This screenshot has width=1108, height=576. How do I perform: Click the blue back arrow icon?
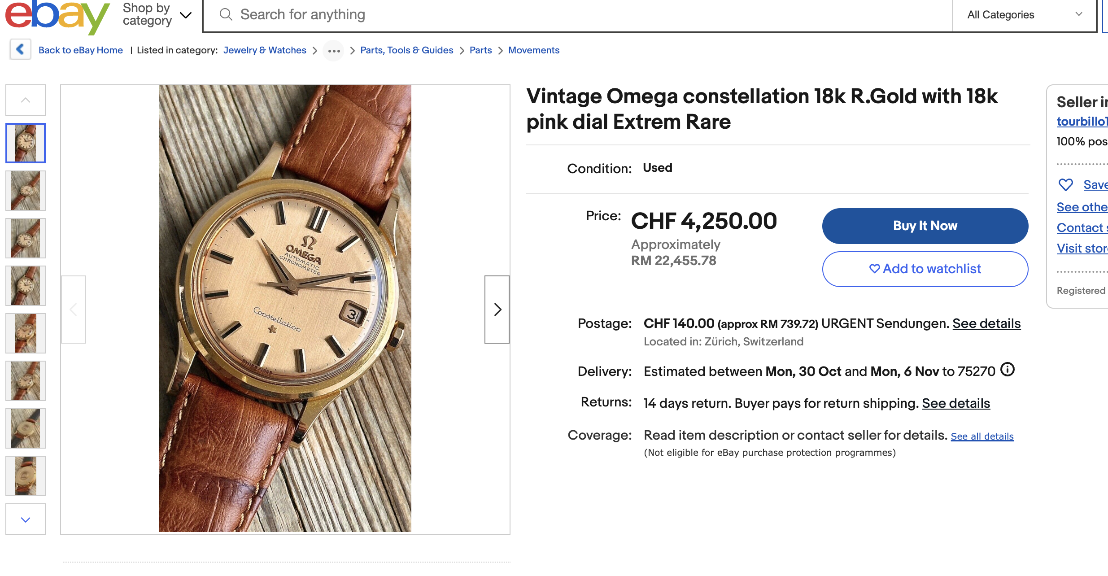click(x=20, y=49)
